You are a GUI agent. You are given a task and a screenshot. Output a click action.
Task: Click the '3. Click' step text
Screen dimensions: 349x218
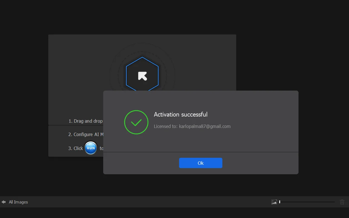click(x=76, y=148)
